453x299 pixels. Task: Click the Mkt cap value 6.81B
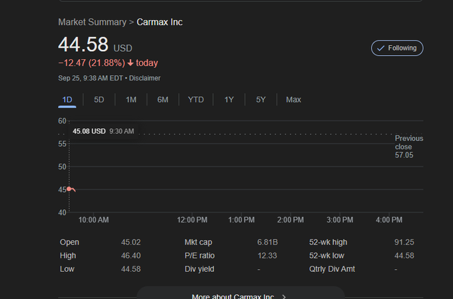(268, 243)
